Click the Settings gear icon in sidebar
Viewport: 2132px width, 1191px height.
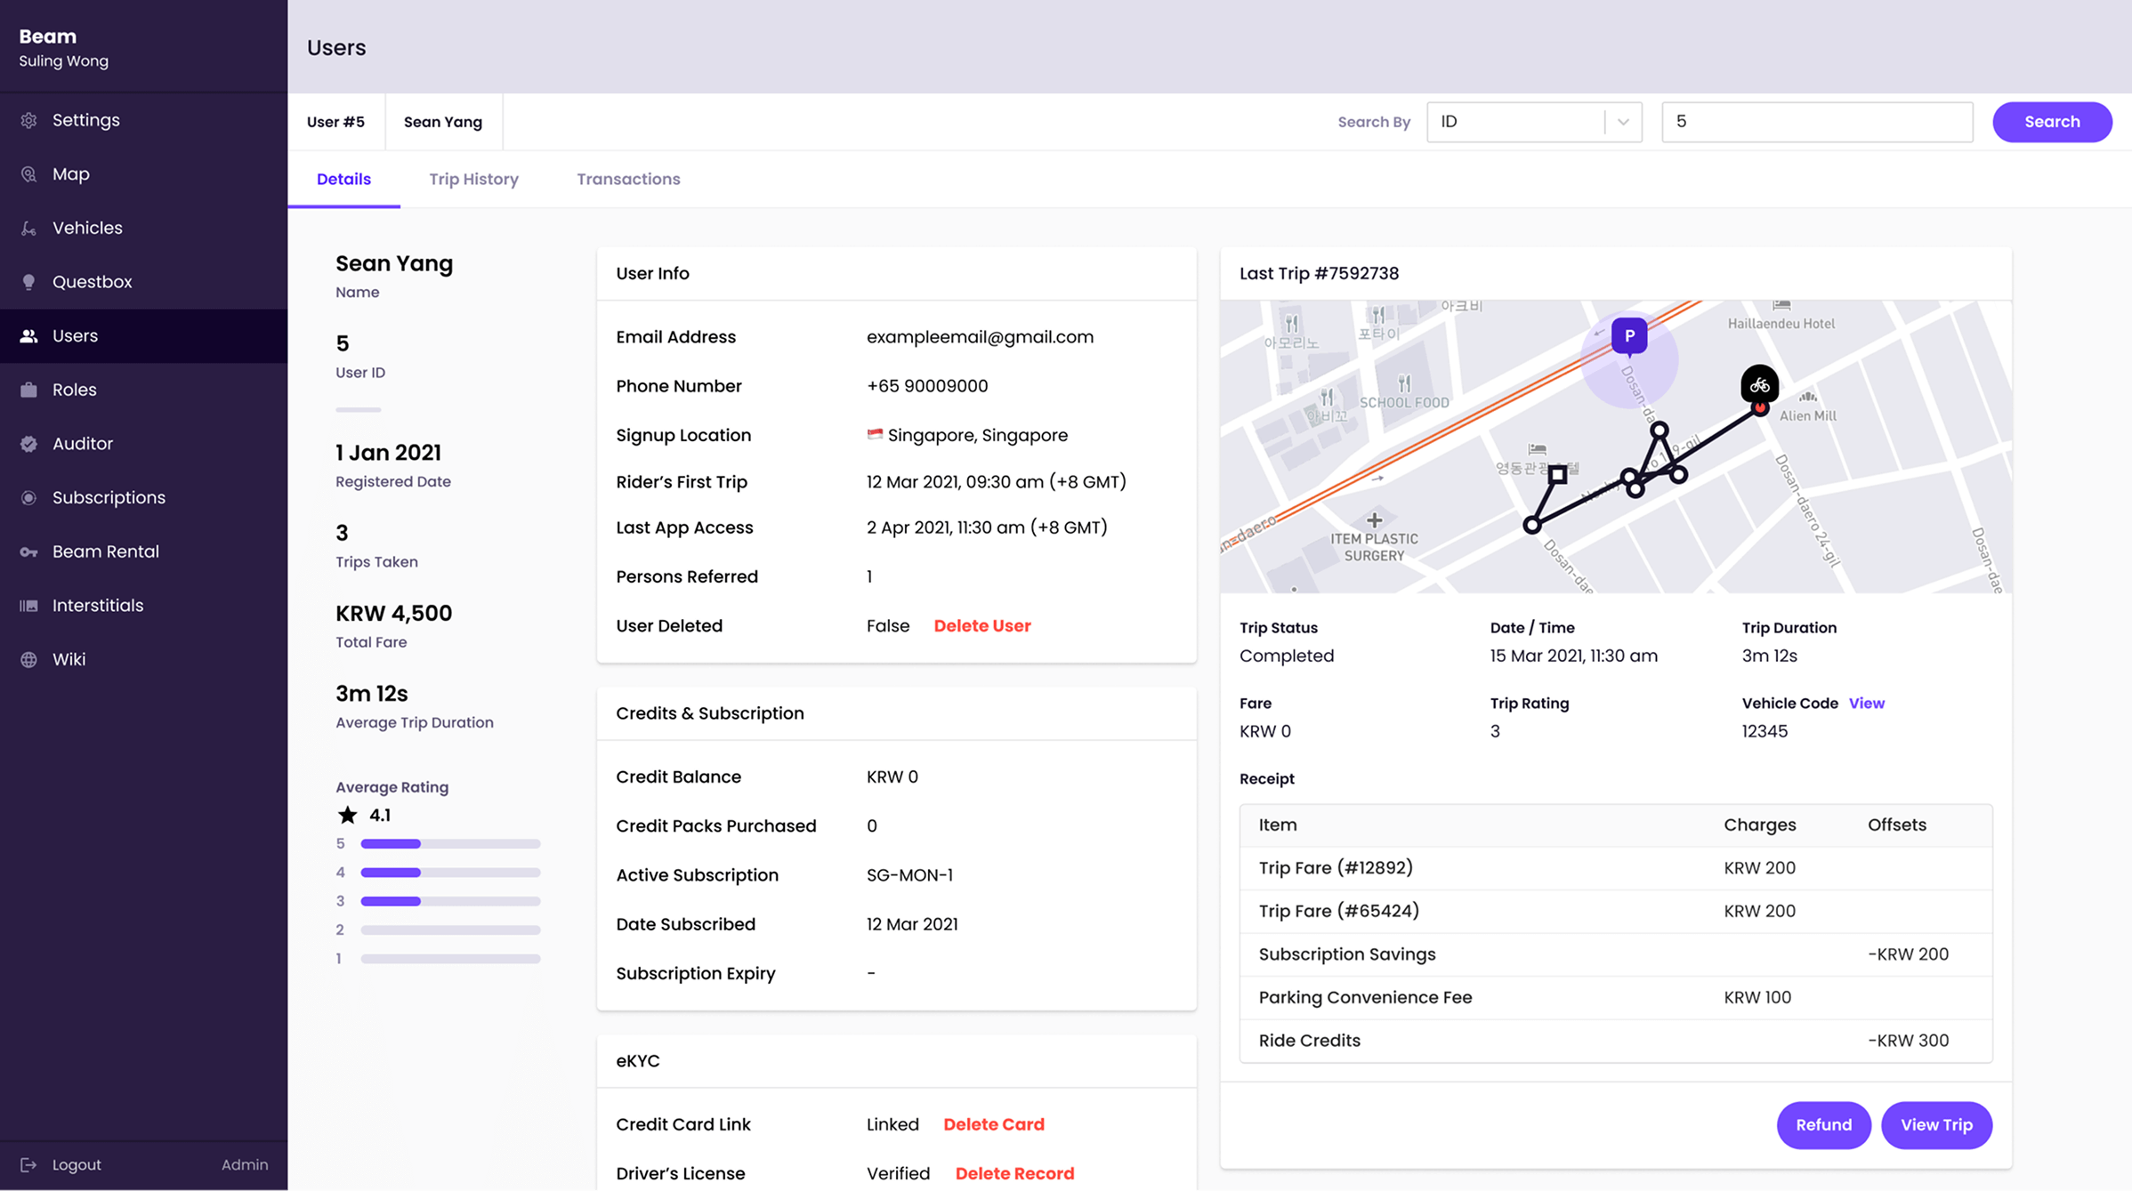pyautogui.click(x=28, y=120)
